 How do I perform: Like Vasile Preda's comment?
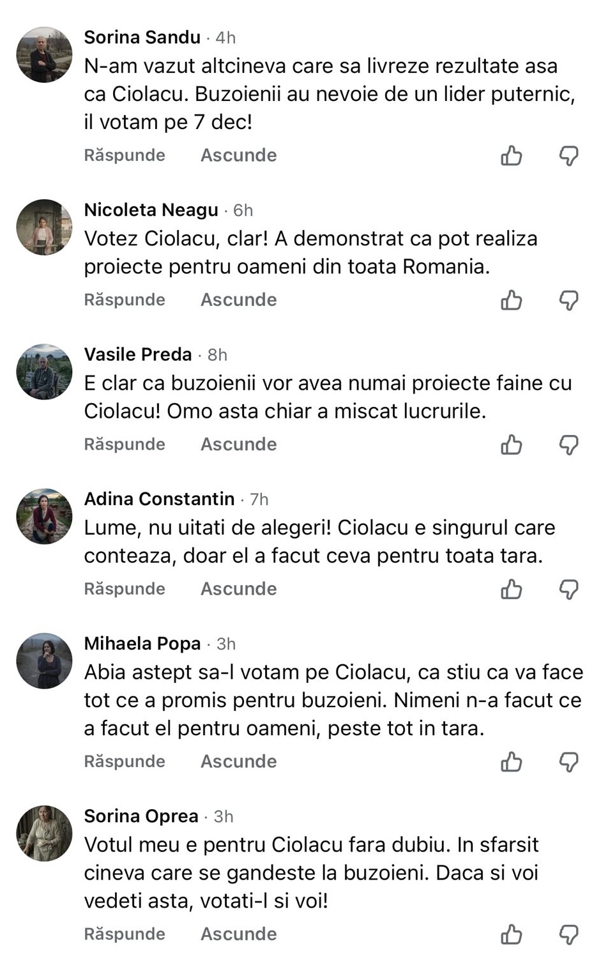[x=512, y=445]
